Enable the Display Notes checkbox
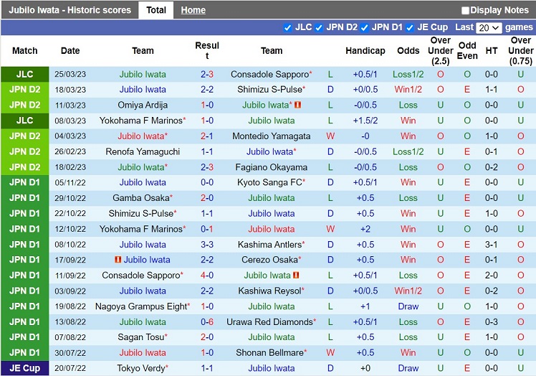Viewport: 536px width, 376px height. coord(465,11)
